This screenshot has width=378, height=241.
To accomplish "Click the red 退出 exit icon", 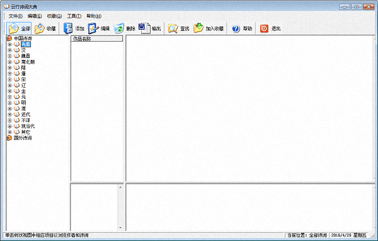I will tap(264, 29).
